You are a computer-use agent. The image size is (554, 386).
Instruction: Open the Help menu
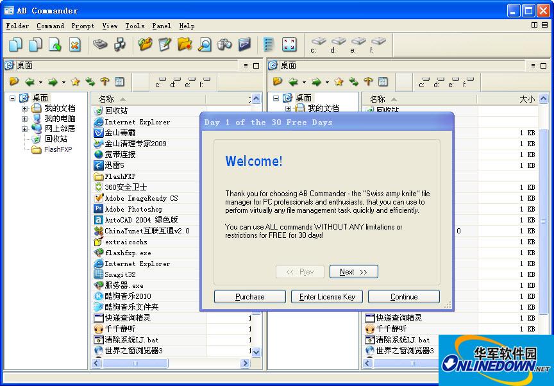[187, 26]
